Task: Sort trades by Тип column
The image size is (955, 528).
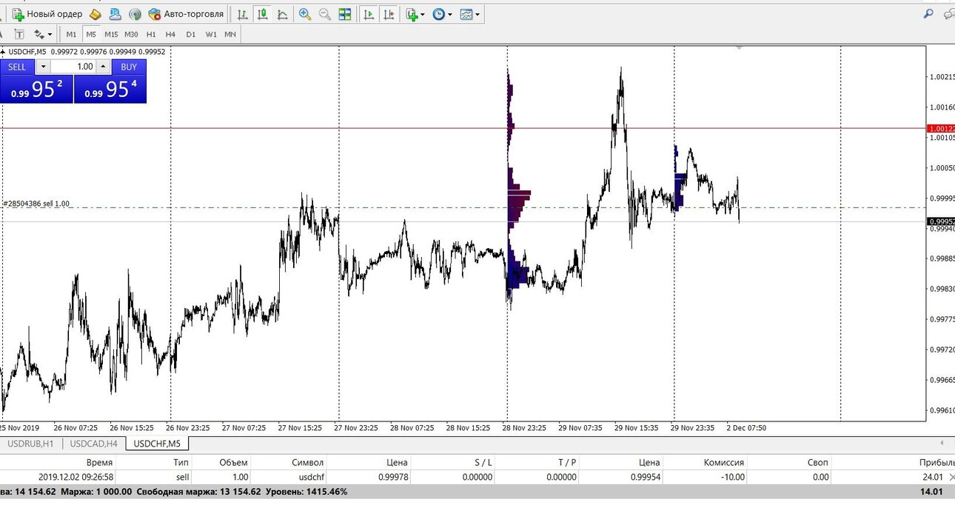Action: tap(181, 462)
